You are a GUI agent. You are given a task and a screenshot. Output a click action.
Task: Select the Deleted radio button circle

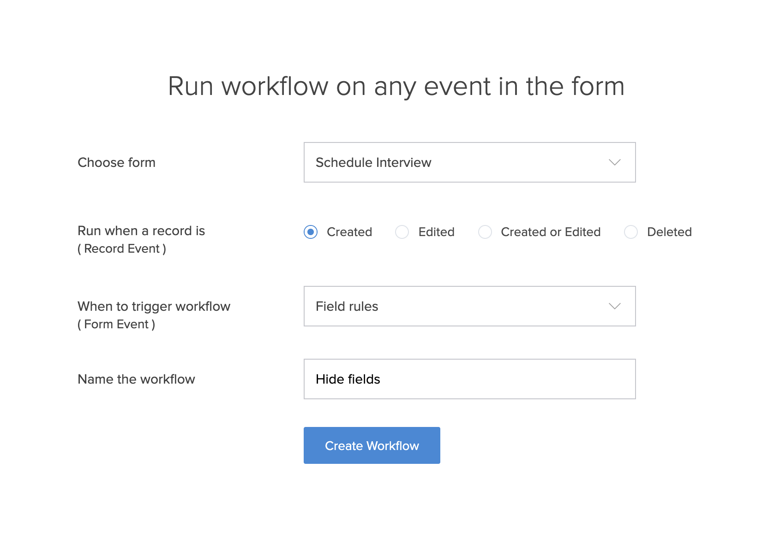(630, 232)
